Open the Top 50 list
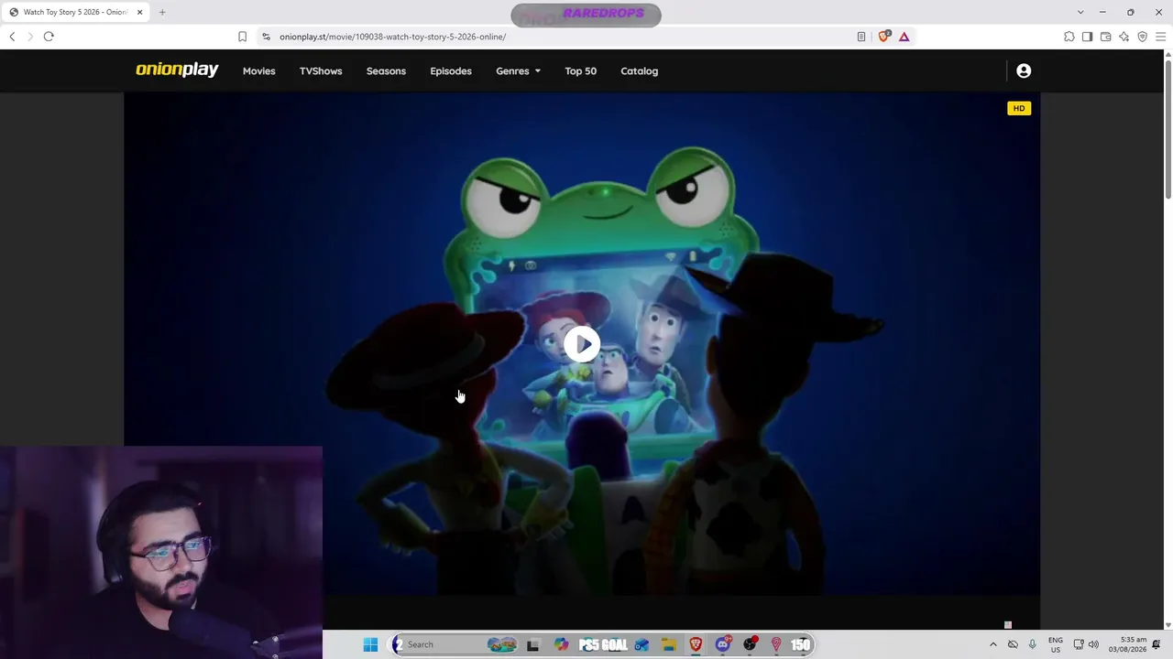The width and height of the screenshot is (1173, 659). [x=580, y=70]
